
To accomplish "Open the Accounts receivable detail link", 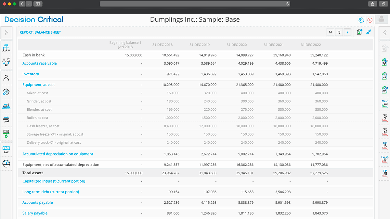I will pyautogui.click(x=39, y=63).
